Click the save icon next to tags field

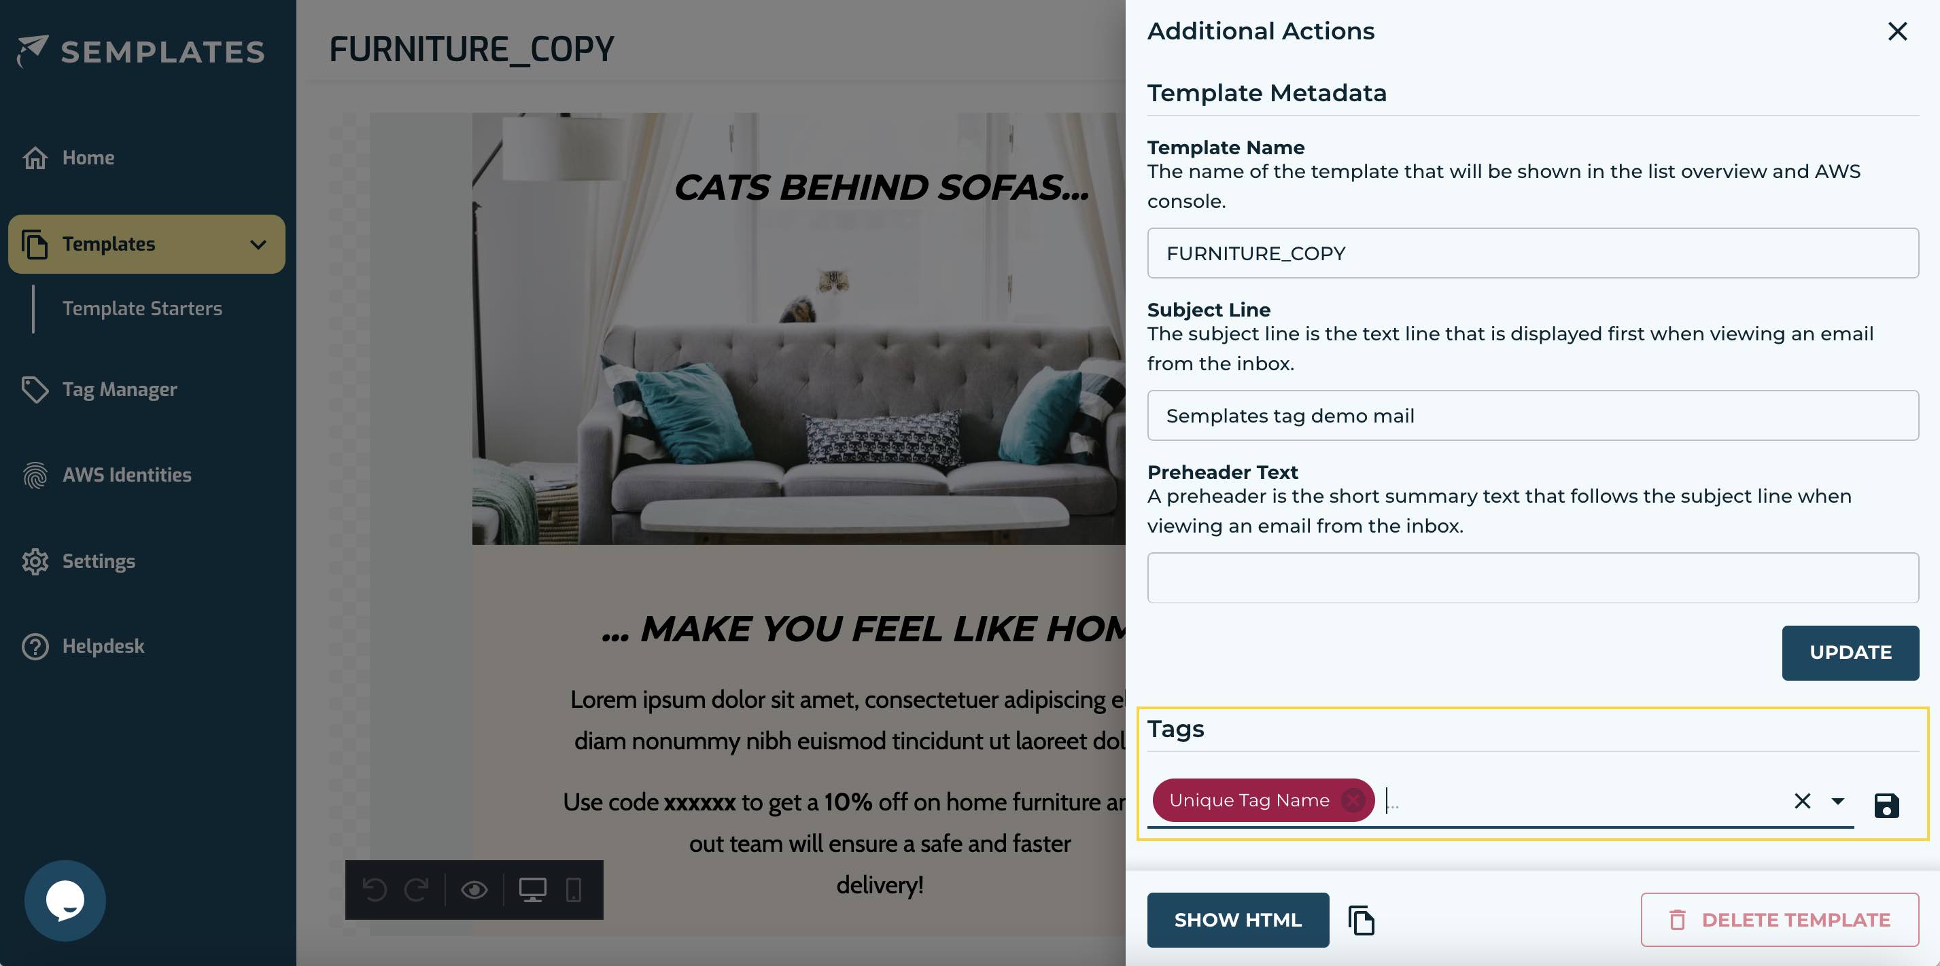[x=1887, y=802]
